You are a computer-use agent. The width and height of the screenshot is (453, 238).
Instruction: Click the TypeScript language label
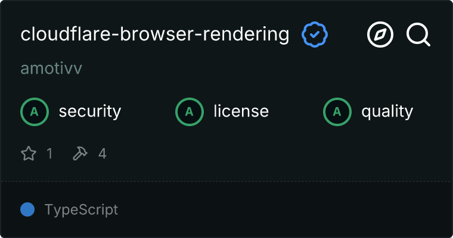tap(81, 209)
